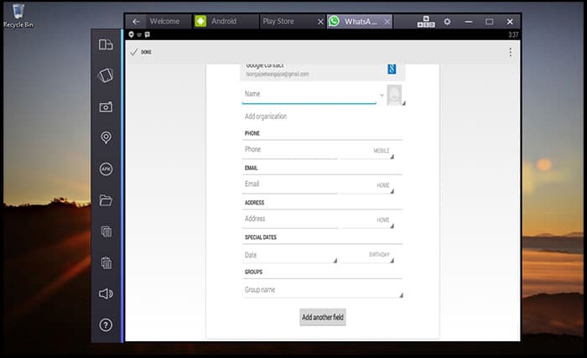The width and height of the screenshot is (587, 358).
Task: Open the email HOME type dropdown
Action: (x=367, y=186)
